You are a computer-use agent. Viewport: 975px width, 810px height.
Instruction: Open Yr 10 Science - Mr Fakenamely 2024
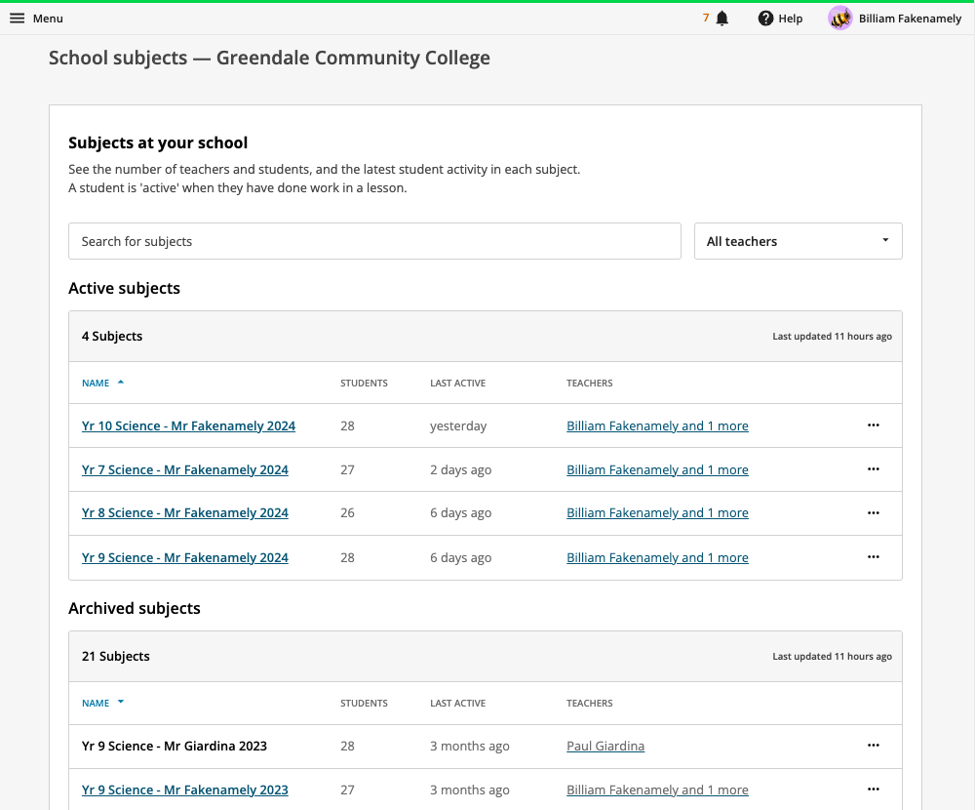point(188,425)
